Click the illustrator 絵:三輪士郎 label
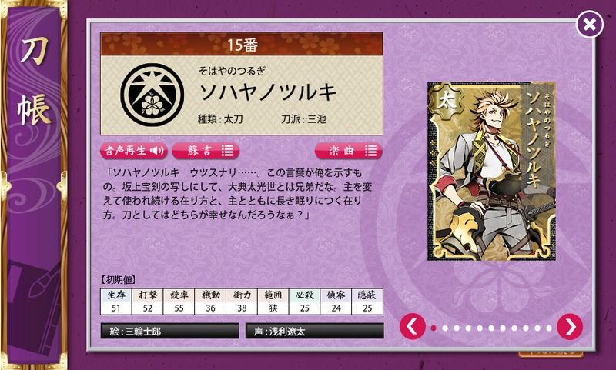 [169, 332]
